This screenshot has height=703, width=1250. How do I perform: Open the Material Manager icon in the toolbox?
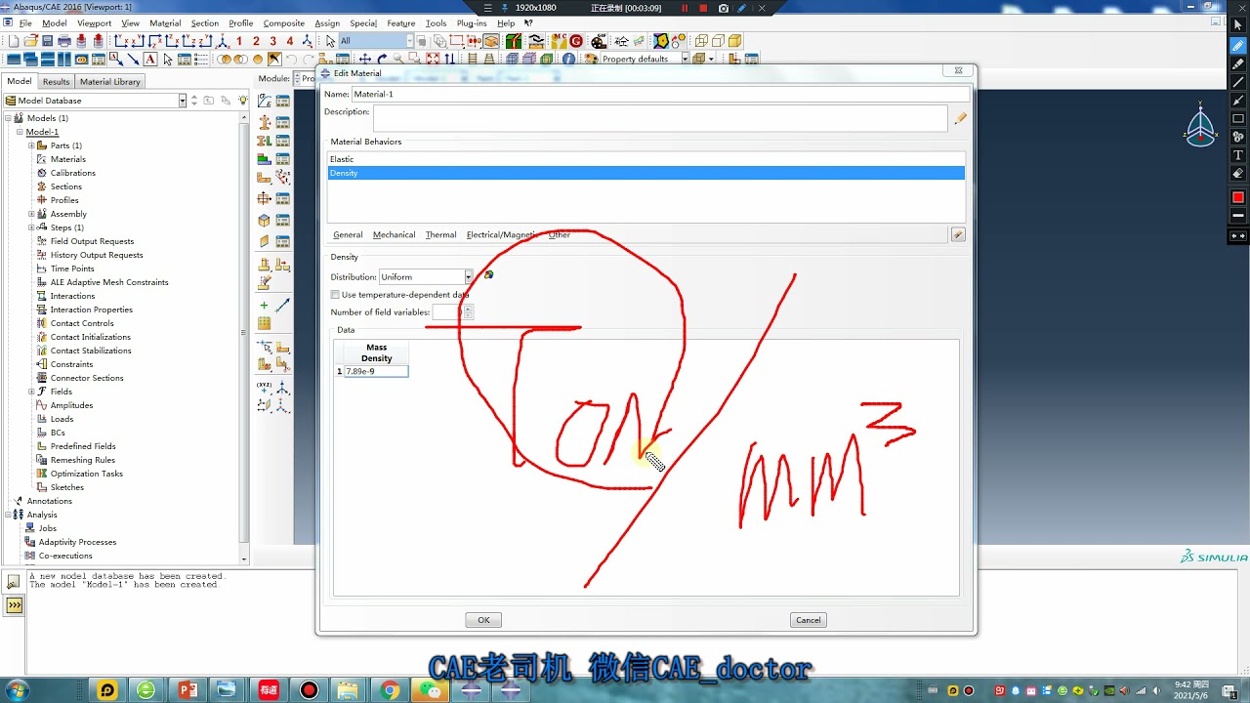tap(282, 101)
